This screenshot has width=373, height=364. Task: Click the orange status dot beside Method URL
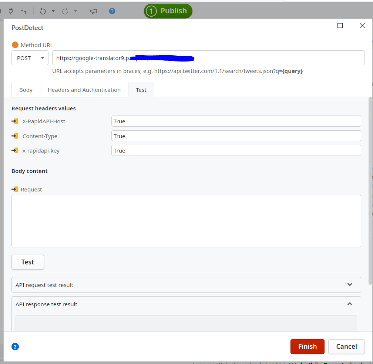click(x=14, y=45)
